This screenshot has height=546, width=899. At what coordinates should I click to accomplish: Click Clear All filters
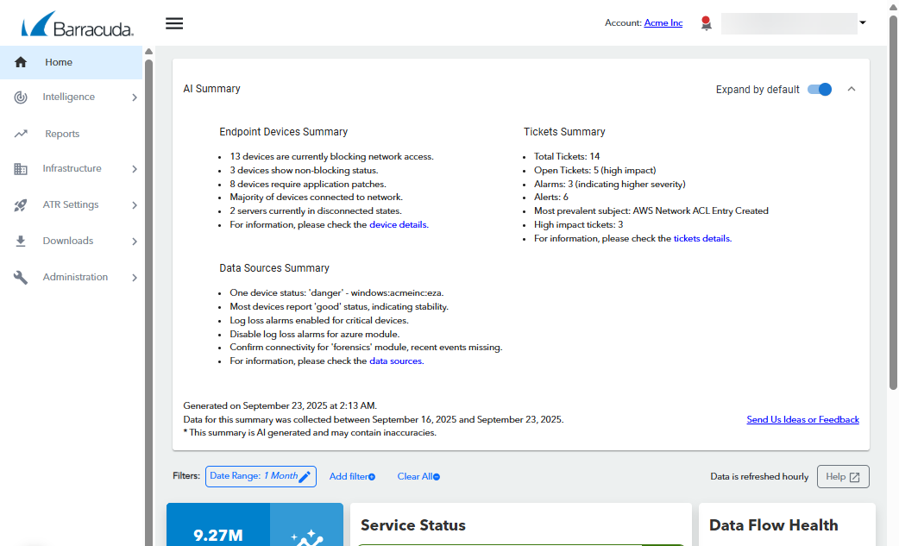(x=418, y=476)
